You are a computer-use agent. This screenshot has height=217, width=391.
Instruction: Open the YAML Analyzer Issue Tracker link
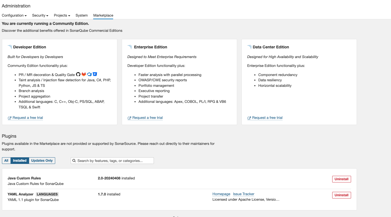[243, 194]
